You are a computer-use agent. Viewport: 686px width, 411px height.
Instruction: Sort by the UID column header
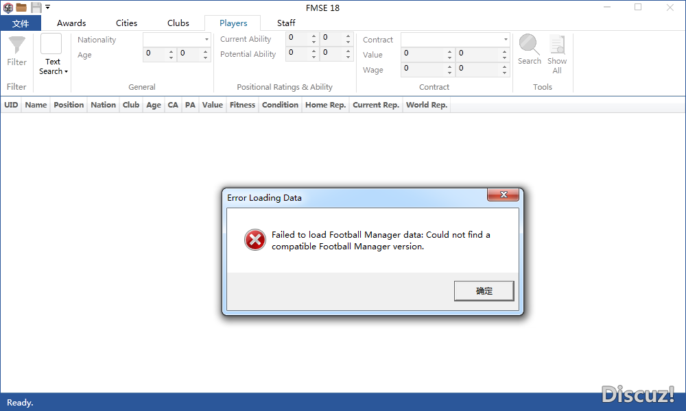click(x=11, y=105)
